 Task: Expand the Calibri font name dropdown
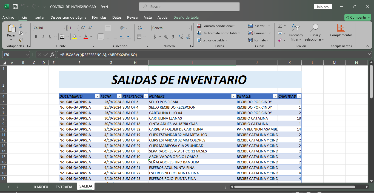tap(65, 28)
